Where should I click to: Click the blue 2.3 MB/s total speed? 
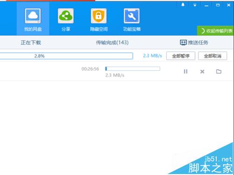point(153,56)
